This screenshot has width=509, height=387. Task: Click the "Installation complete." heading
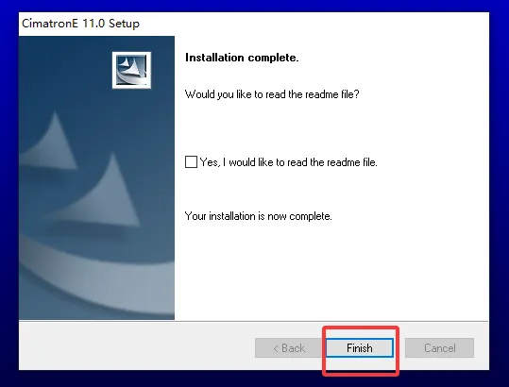pyautogui.click(x=242, y=58)
